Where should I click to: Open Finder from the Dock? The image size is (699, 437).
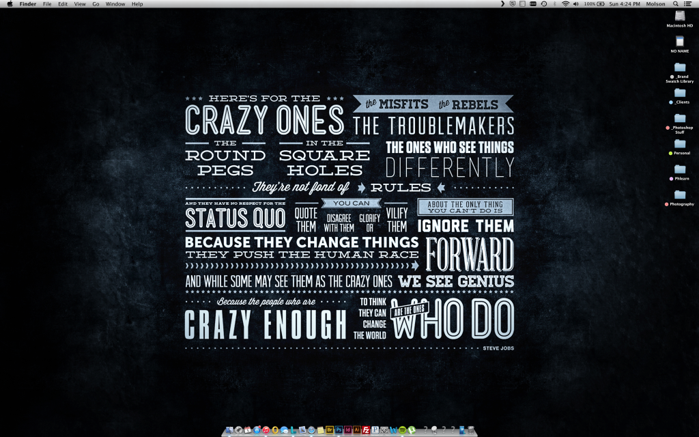(229, 430)
